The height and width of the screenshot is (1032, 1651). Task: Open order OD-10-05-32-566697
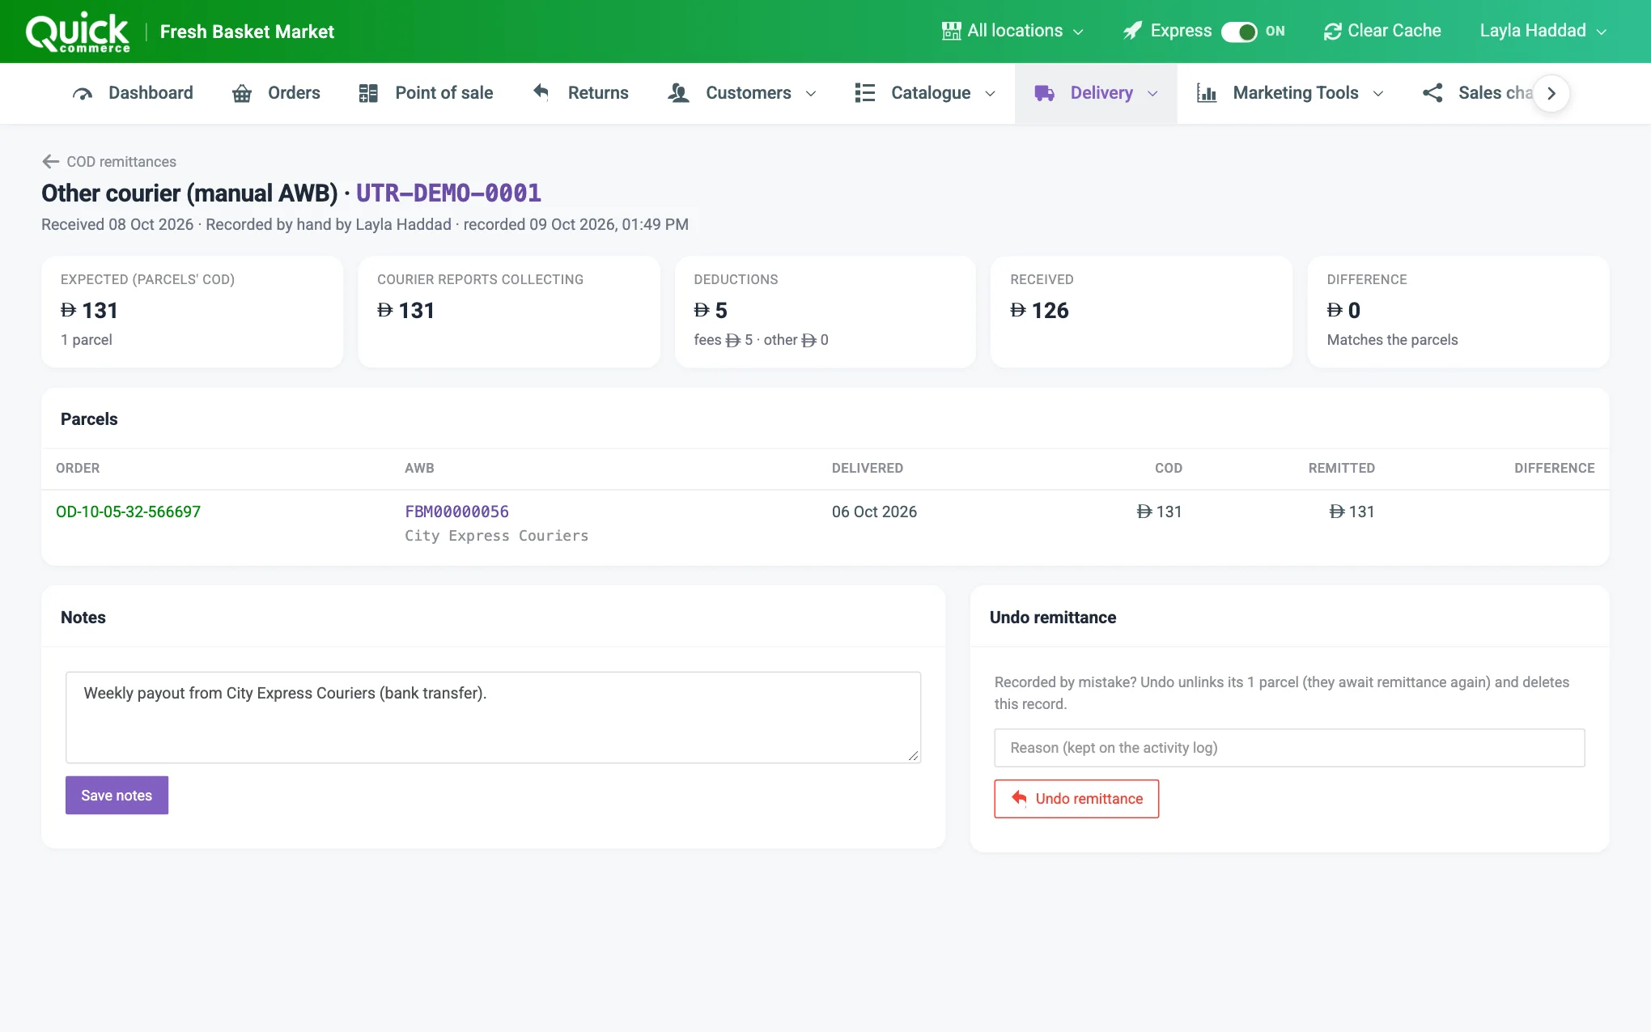click(x=128, y=512)
